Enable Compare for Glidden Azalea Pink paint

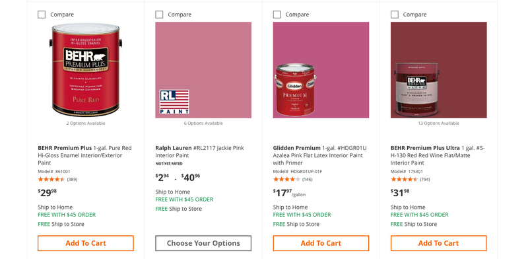(277, 15)
